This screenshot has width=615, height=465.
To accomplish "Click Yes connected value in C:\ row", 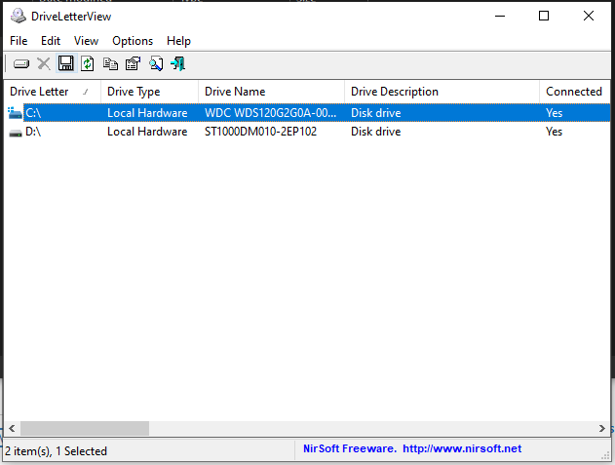I will pos(554,113).
